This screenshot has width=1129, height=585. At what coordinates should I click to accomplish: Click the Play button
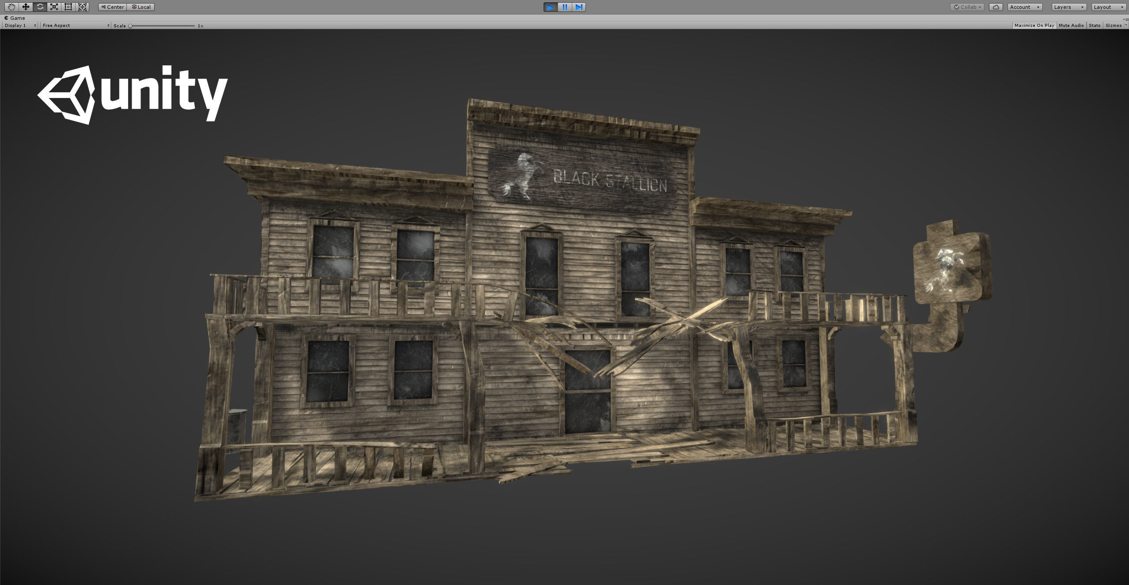click(x=550, y=7)
